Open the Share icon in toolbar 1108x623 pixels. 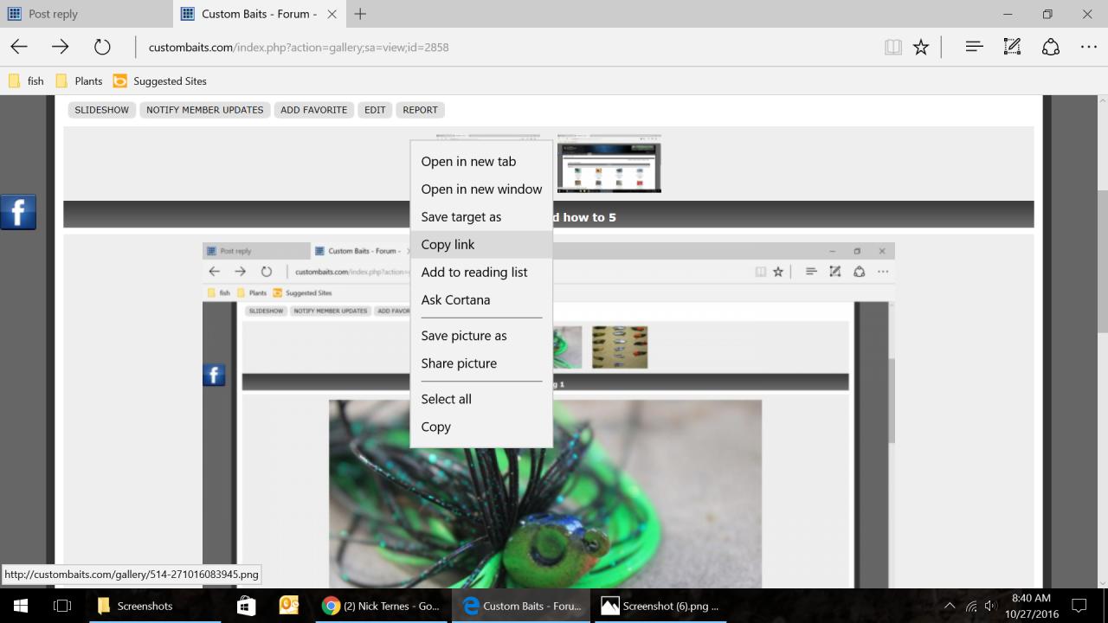[x=1050, y=48]
